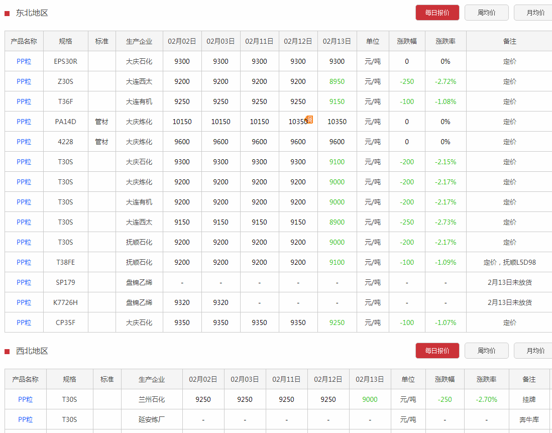Open PP粒 link in the K7726H row
Viewport: 552px width, 433px height.
click(24, 302)
